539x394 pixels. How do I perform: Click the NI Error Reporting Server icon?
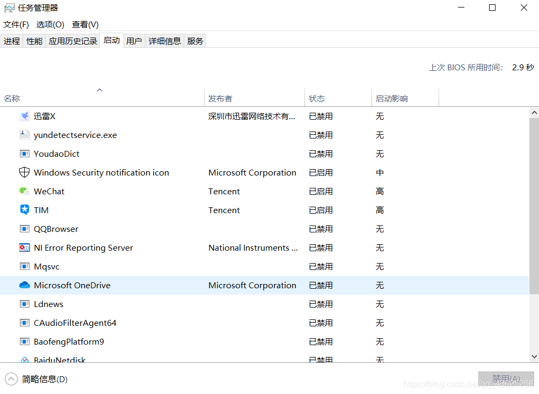click(x=24, y=247)
